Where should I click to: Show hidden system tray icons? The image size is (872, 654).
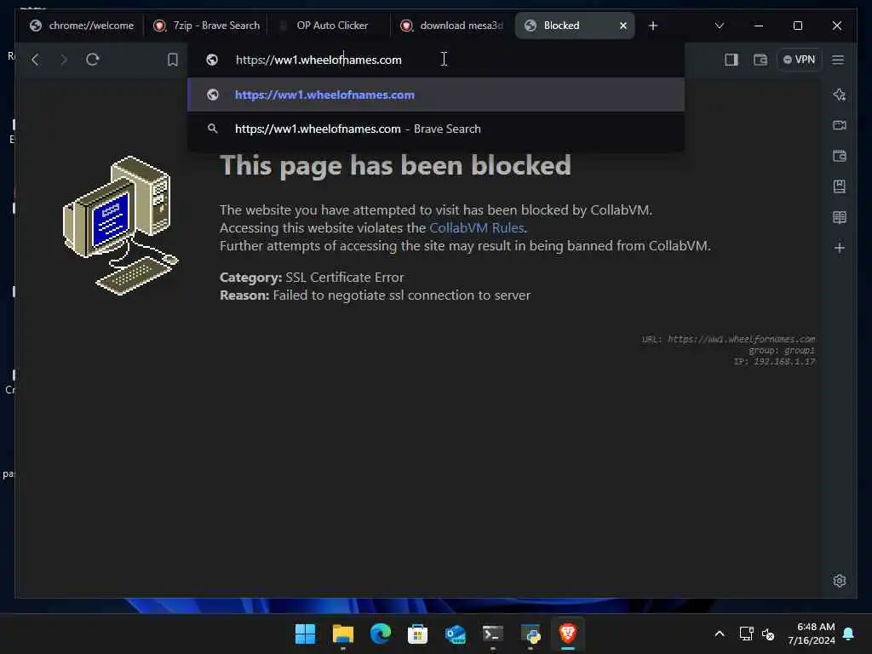pos(719,634)
